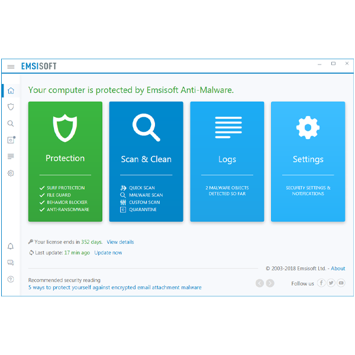Image resolution: width=355 pixels, height=355 pixels.
Task: Open the Quarantine sidebar icon
Action: pos(11,140)
